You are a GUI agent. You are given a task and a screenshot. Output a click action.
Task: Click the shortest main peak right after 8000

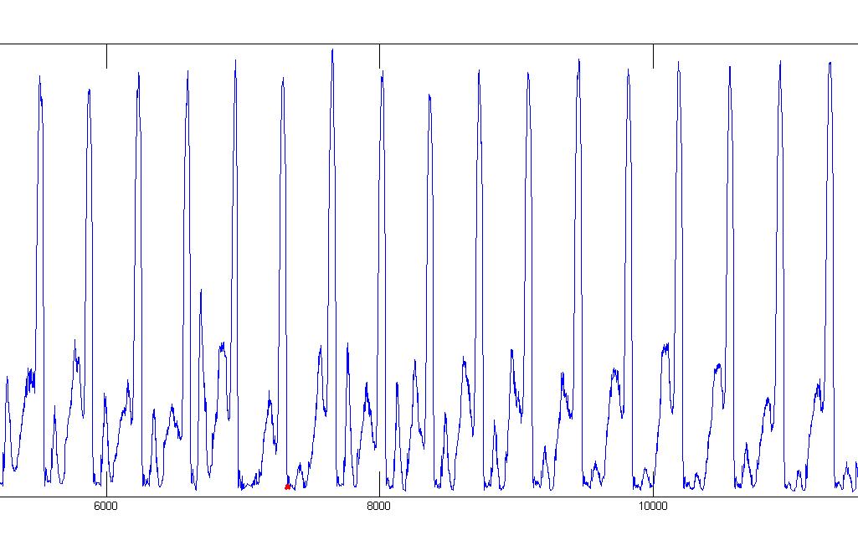(429, 95)
